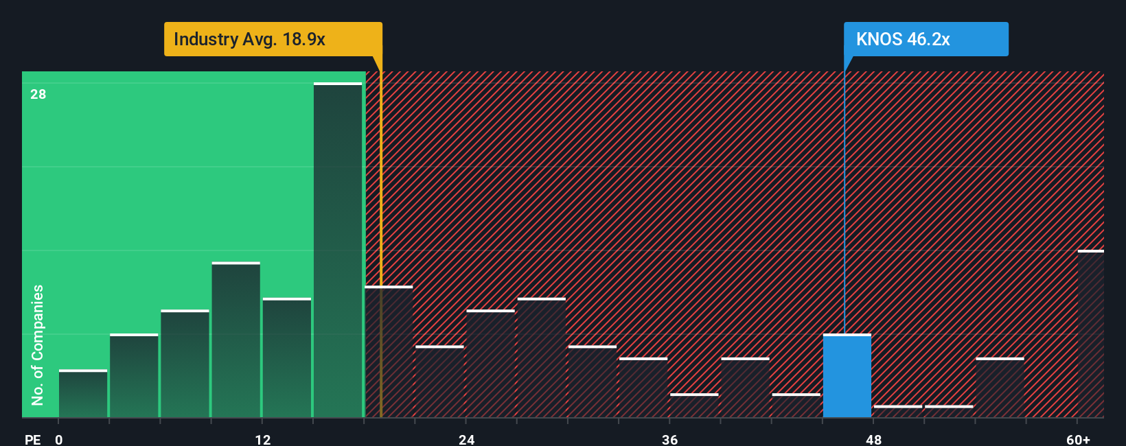Viewport: 1126px width, 446px height.
Task: Click the x-axis tick label 60+
Action: [1079, 440]
